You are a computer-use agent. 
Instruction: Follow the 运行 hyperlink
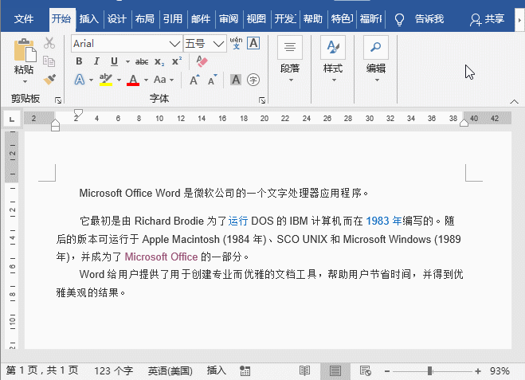(238, 221)
